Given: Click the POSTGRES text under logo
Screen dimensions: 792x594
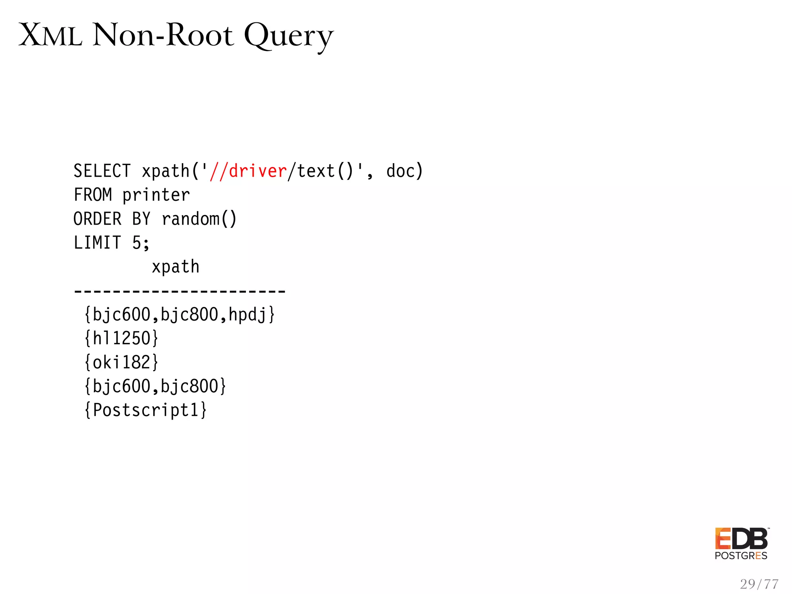Looking at the screenshot, I should [x=741, y=556].
